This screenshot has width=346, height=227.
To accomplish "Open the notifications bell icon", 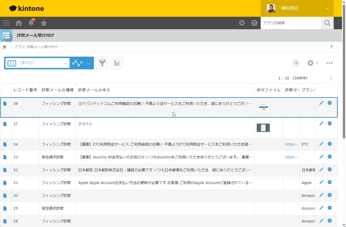I will [31, 23].
